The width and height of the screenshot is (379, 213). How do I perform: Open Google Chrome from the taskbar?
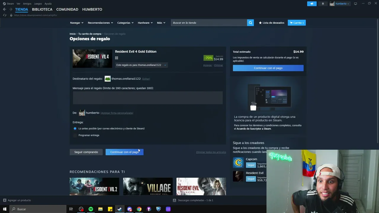point(139,209)
